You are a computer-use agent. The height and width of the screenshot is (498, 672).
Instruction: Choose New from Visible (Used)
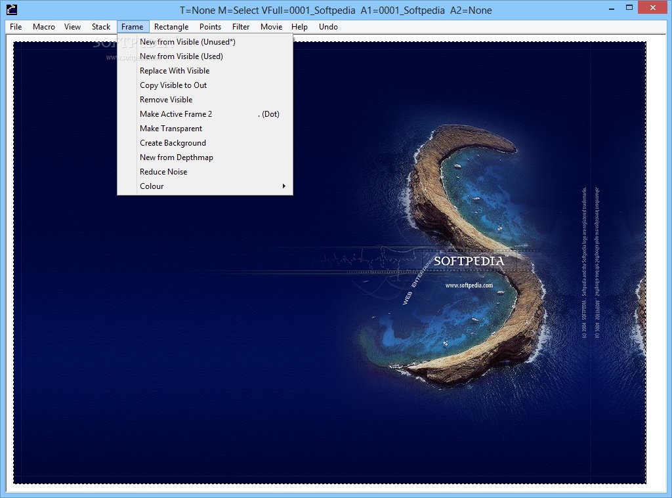point(205,56)
